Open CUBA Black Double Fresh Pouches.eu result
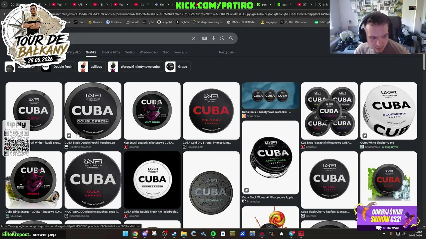426x239 pixels. [90, 143]
